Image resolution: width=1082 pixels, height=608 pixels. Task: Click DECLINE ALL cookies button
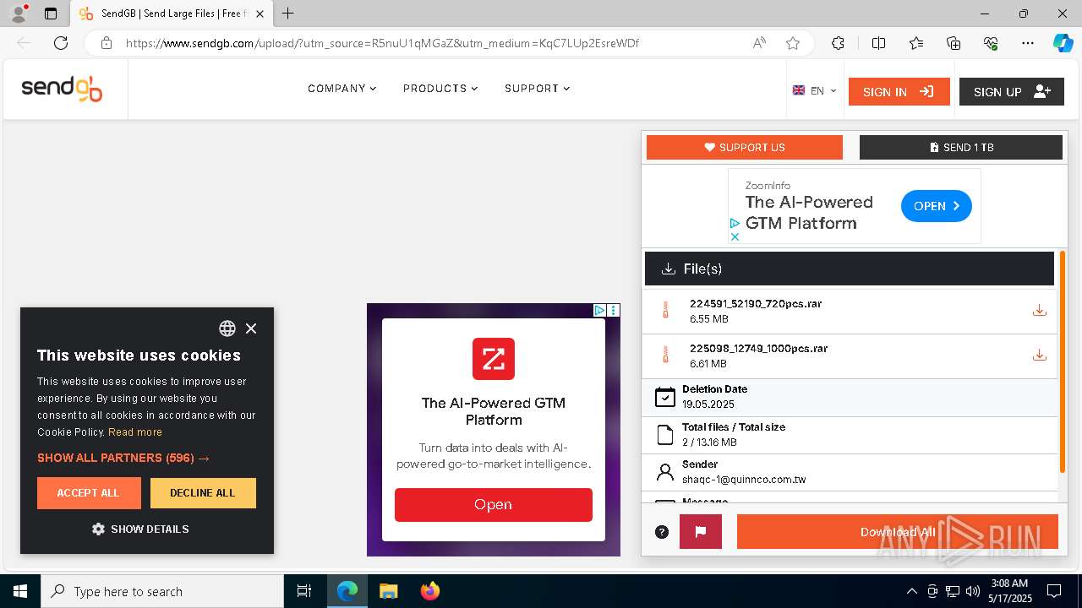(x=203, y=493)
